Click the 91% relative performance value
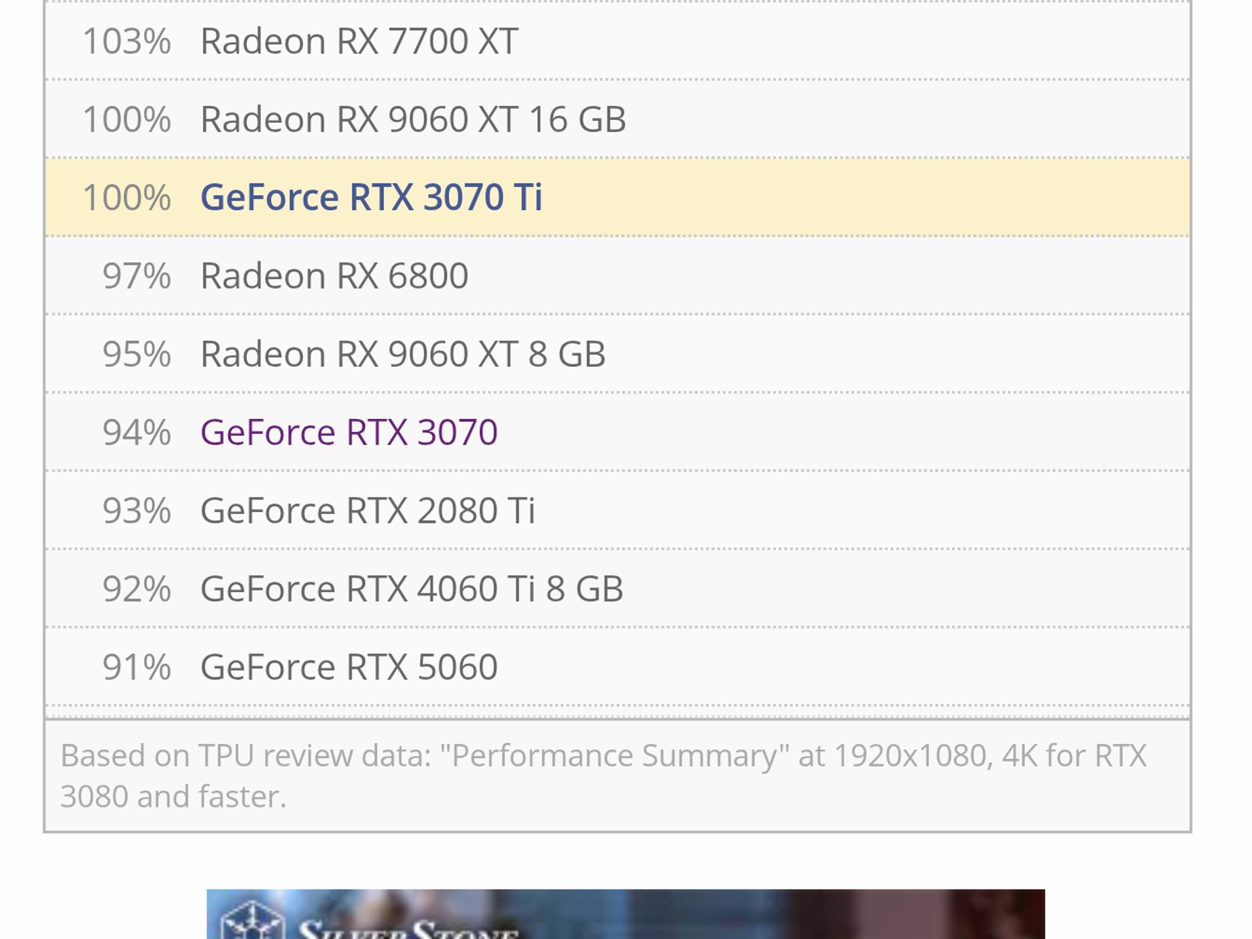This screenshot has height=939, width=1252. click(x=137, y=667)
